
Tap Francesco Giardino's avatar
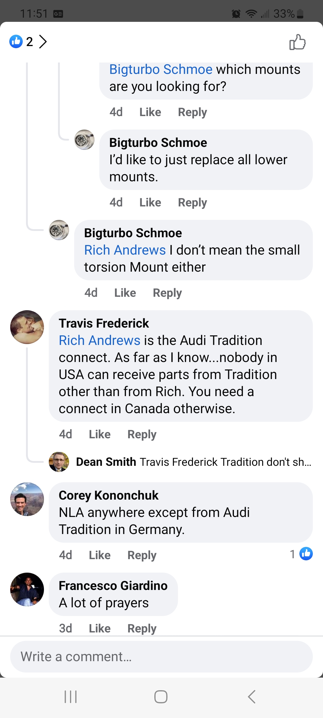27,589
